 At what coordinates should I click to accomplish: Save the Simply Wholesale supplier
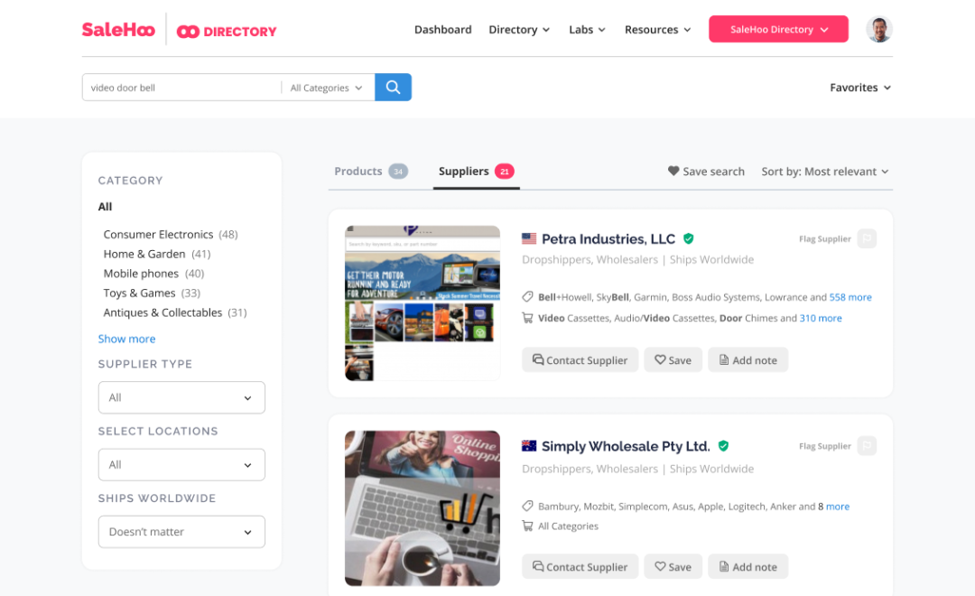coord(673,567)
